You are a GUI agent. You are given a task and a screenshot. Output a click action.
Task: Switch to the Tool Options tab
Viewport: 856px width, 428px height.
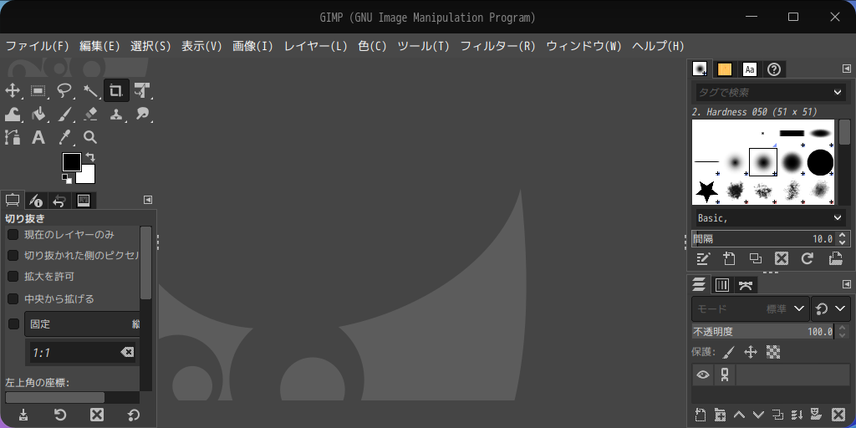tap(13, 201)
